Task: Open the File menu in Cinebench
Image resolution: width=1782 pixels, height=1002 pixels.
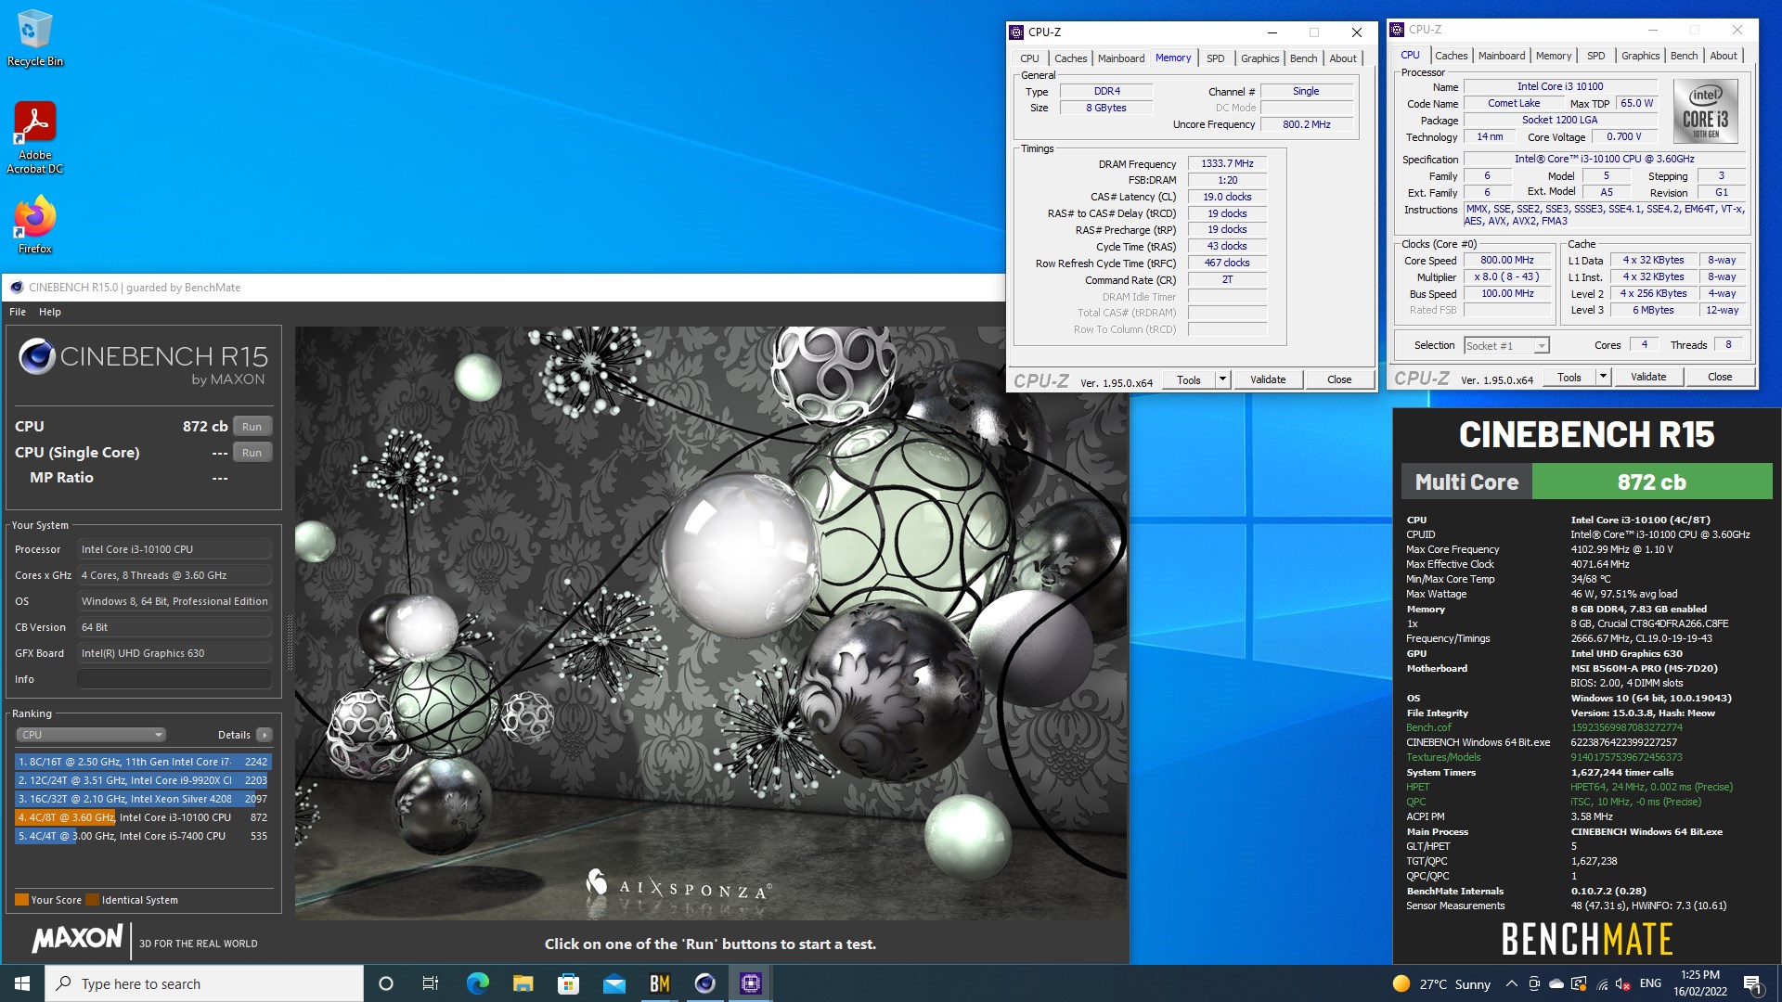Action: 18,312
